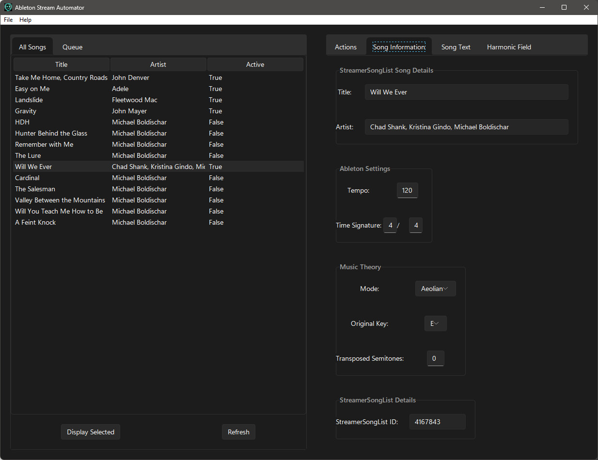
Task: Focus the StreamerSongList ID field
Action: (x=437, y=422)
